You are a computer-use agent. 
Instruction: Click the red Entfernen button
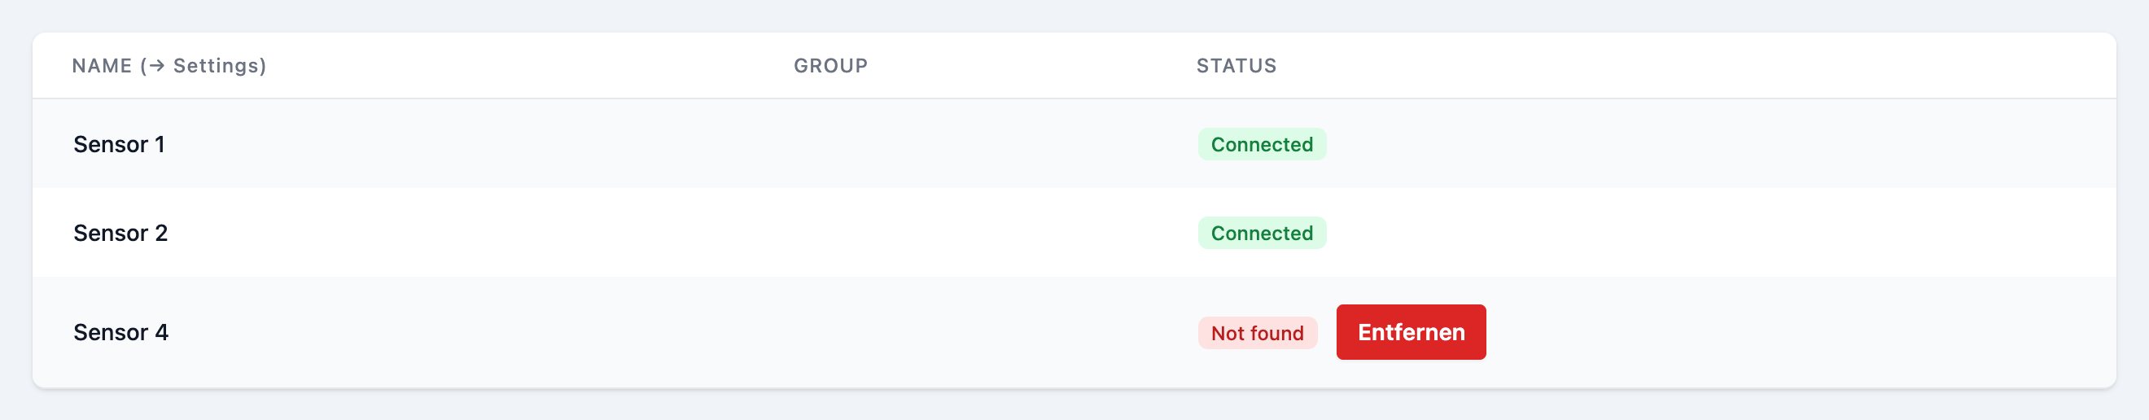click(1411, 332)
